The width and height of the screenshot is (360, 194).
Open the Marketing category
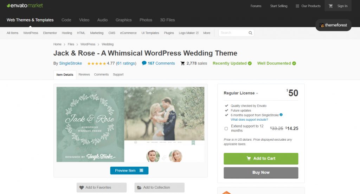(97, 33)
